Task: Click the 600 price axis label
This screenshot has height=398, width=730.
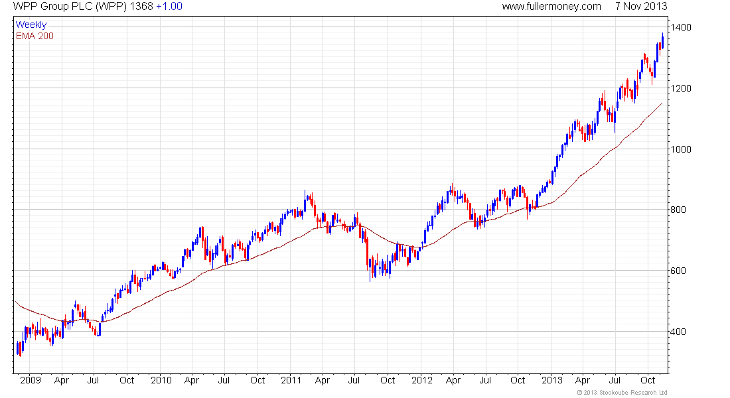Action: coord(678,271)
